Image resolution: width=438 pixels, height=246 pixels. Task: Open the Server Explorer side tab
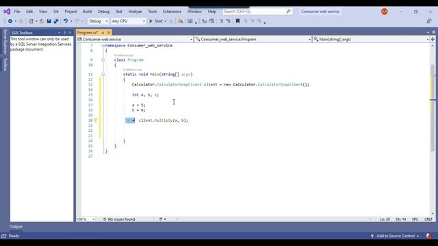[x=5, y=42]
